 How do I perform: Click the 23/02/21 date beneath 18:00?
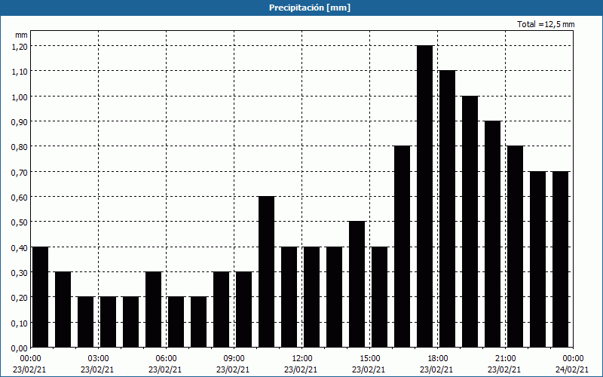click(x=436, y=369)
